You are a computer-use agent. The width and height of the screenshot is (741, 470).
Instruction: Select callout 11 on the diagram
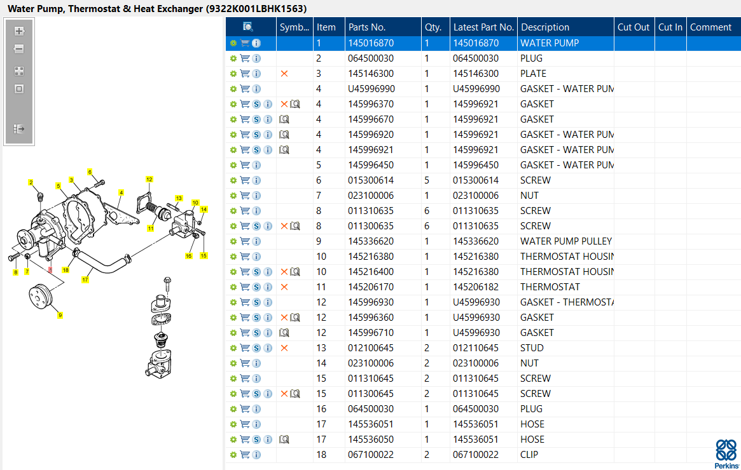click(x=151, y=229)
